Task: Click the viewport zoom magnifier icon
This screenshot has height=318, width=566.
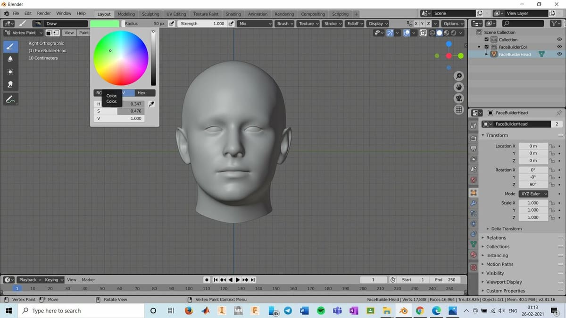Action: tap(458, 76)
